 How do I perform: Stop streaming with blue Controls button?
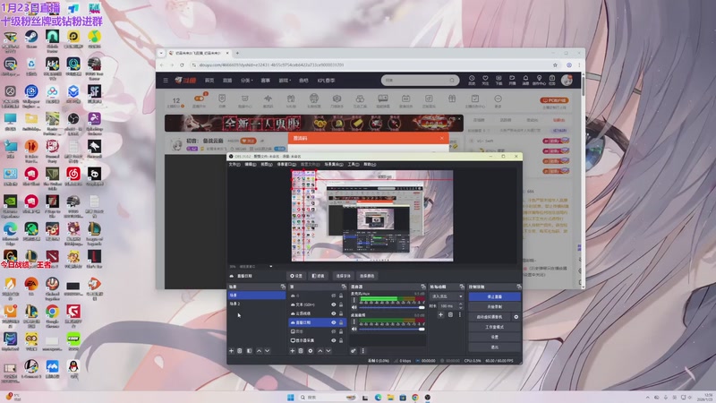click(495, 296)
